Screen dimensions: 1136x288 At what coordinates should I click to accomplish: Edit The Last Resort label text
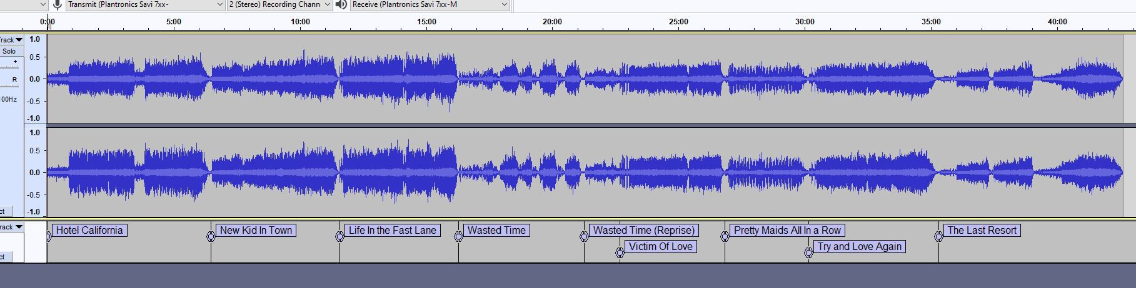click(x=982, y=230)
